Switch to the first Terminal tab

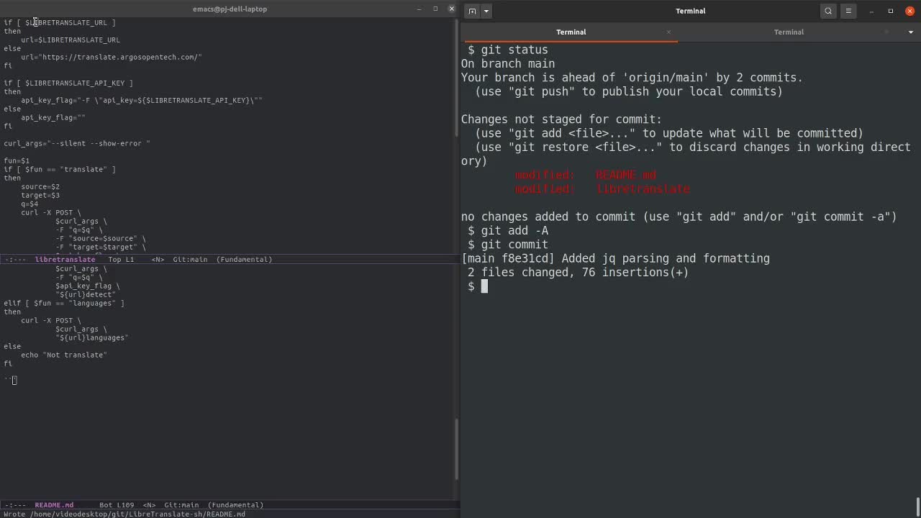[571, 32]
